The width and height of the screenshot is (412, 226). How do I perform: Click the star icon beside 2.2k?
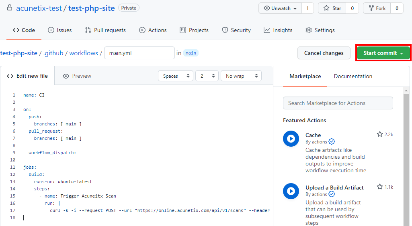click(380, 134)
